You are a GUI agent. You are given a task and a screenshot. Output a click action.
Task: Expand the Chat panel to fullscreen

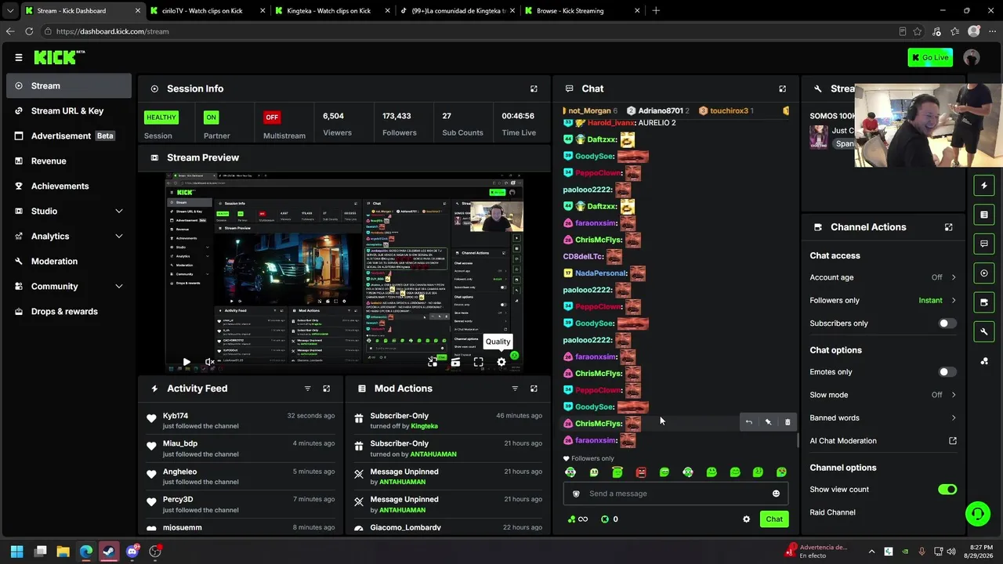(x=782, y=89)
